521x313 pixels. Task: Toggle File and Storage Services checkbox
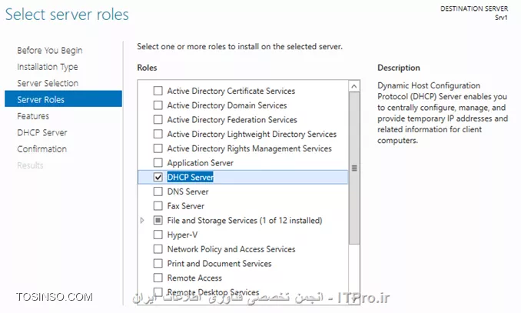tap(158, 220)
